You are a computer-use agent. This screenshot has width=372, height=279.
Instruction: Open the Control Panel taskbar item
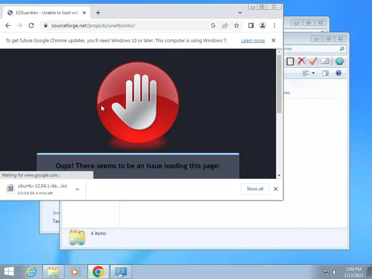point(121,272)
